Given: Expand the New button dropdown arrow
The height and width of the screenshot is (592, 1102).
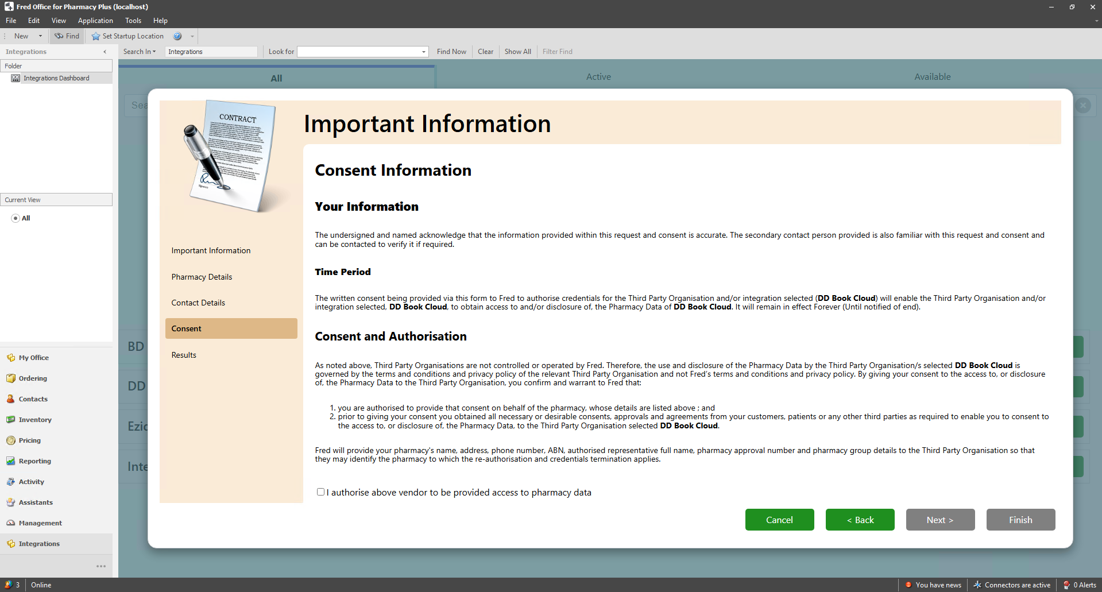Looking at the screenshot, I should click(x=40, y=36).
